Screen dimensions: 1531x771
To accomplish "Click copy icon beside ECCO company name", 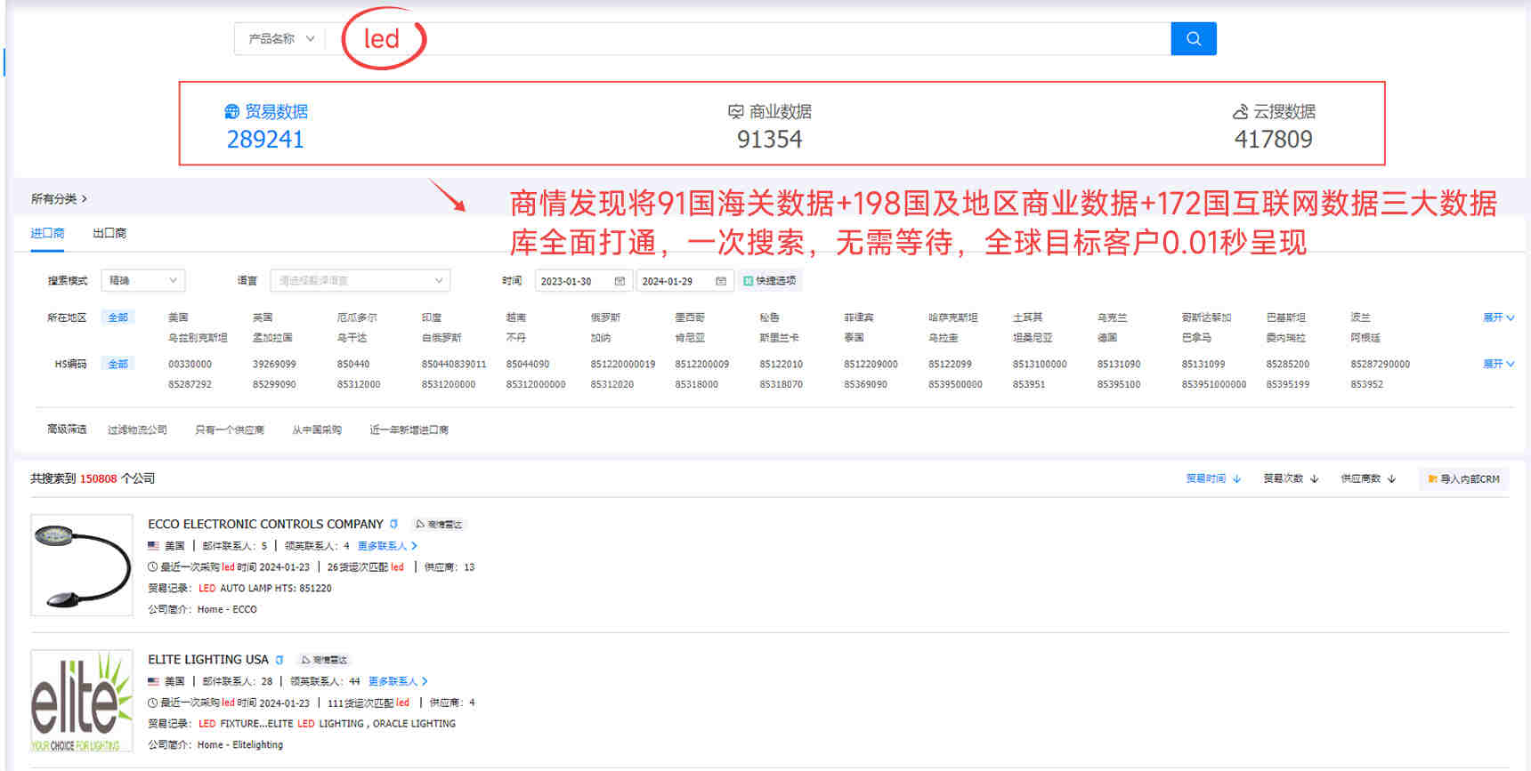I will (393, 524).
